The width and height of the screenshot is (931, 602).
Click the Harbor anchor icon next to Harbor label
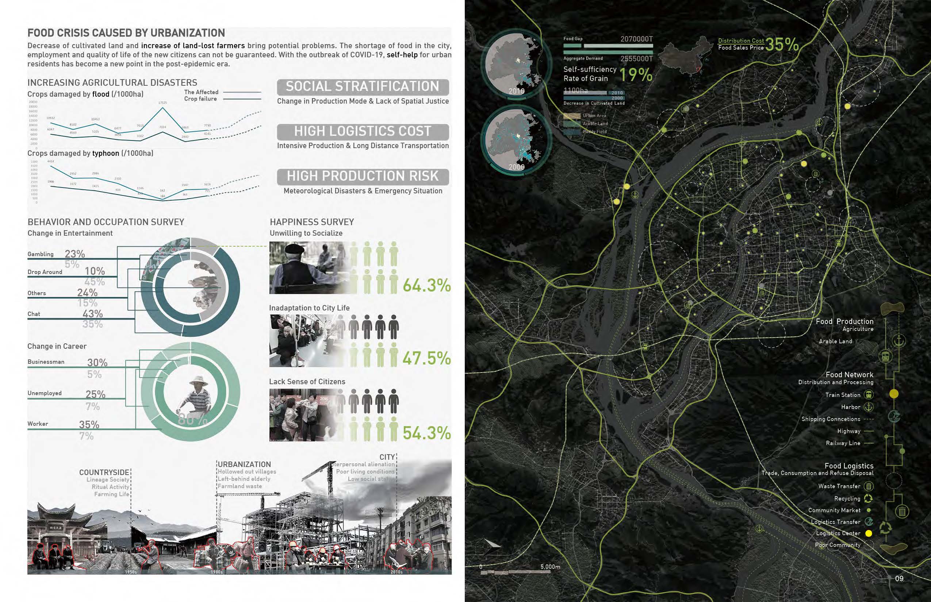click(x=869, y=407)
